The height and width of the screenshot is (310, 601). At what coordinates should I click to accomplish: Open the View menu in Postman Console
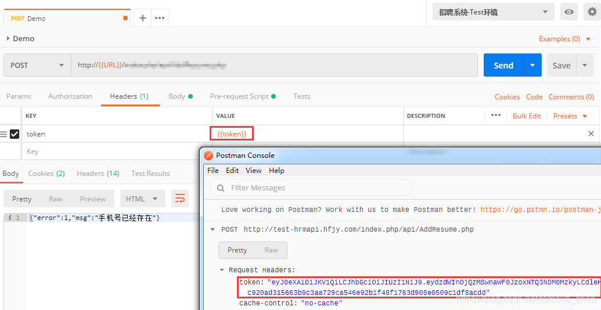point(253,171)
